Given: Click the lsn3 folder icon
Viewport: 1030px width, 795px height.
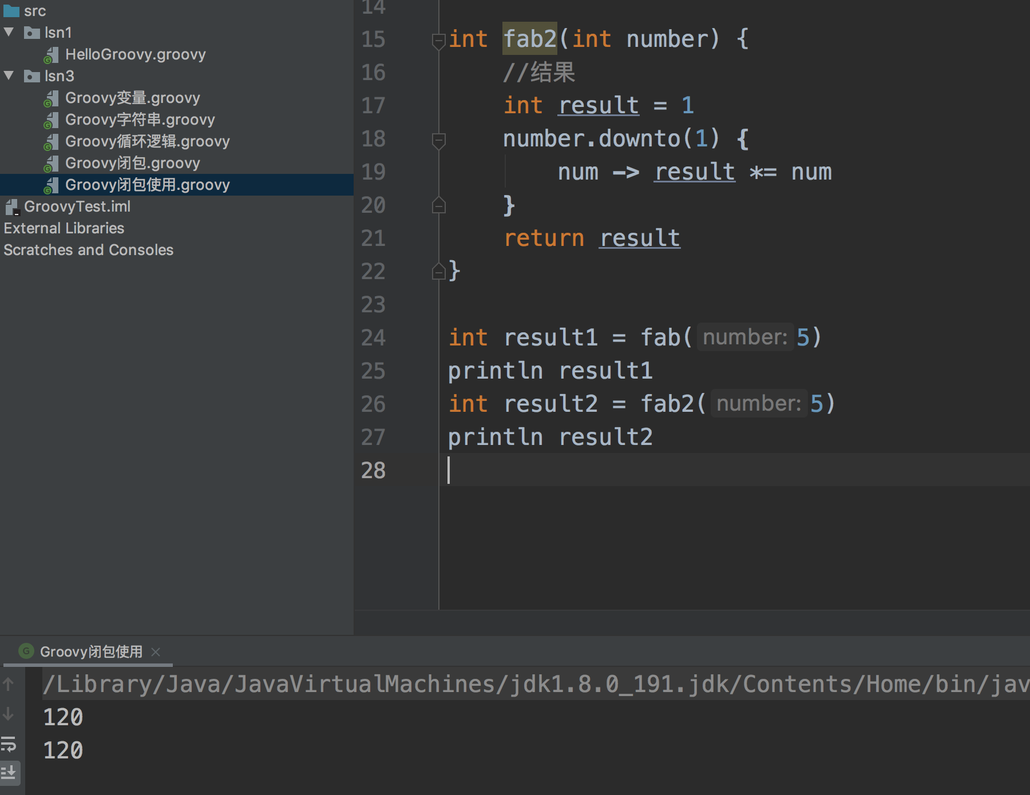Looking at the screenshot, I should [x=32, y=76].
